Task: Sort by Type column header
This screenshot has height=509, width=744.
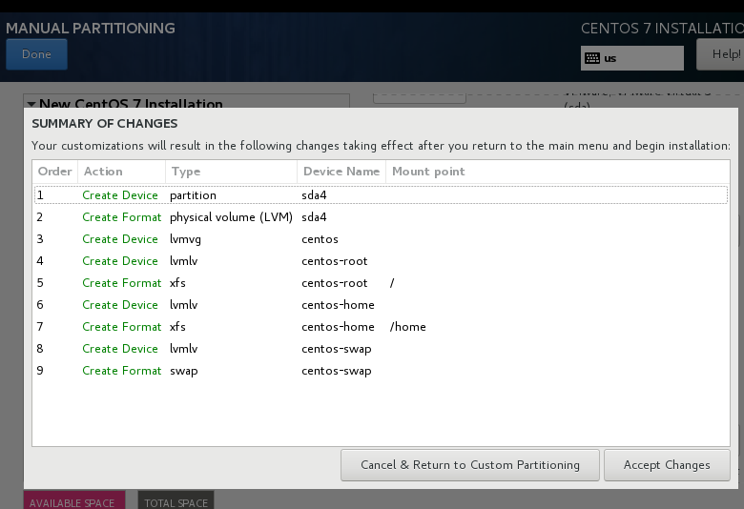Action: tap(231, 172)
